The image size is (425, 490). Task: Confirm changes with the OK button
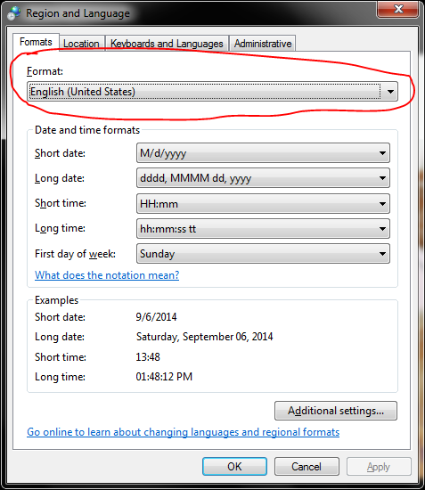(234, 467)
